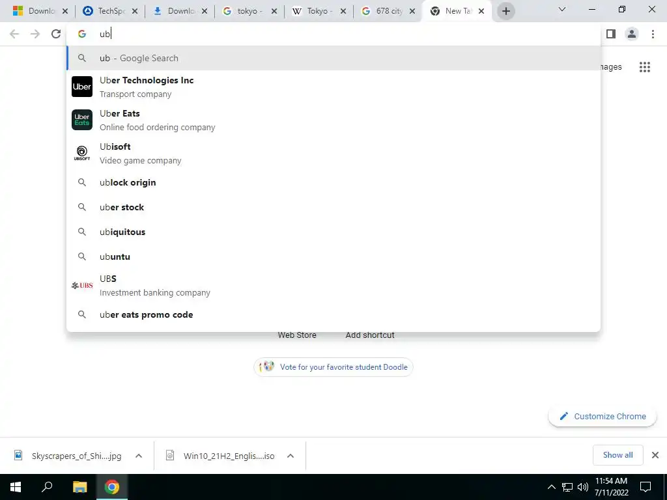Click the forward navigation arrow
667x500 pixels.
pos(35,34)
